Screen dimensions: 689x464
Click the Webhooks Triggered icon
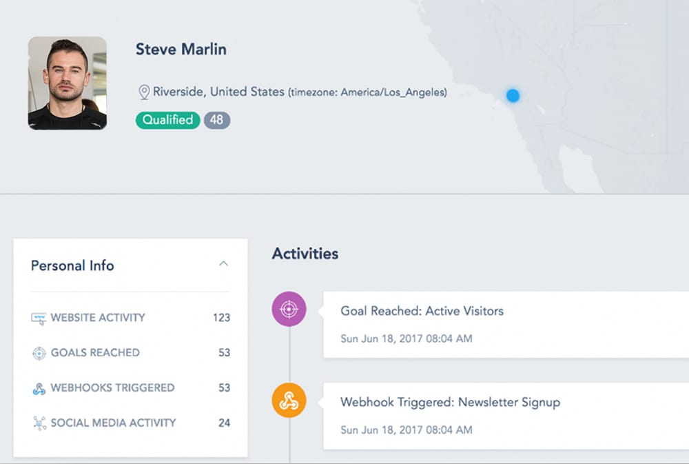point(39,388)
